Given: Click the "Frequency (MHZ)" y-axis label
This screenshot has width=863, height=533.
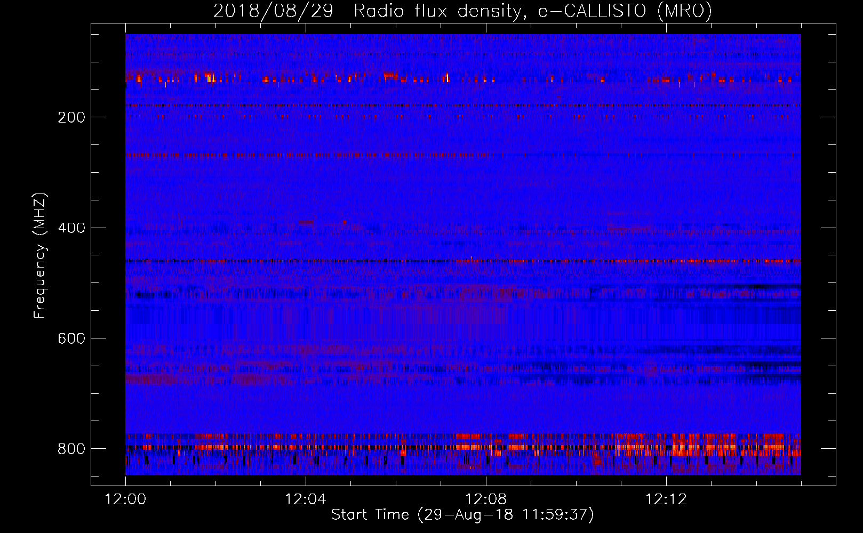Looking at the screenshot, I should (x=40, y=256).
